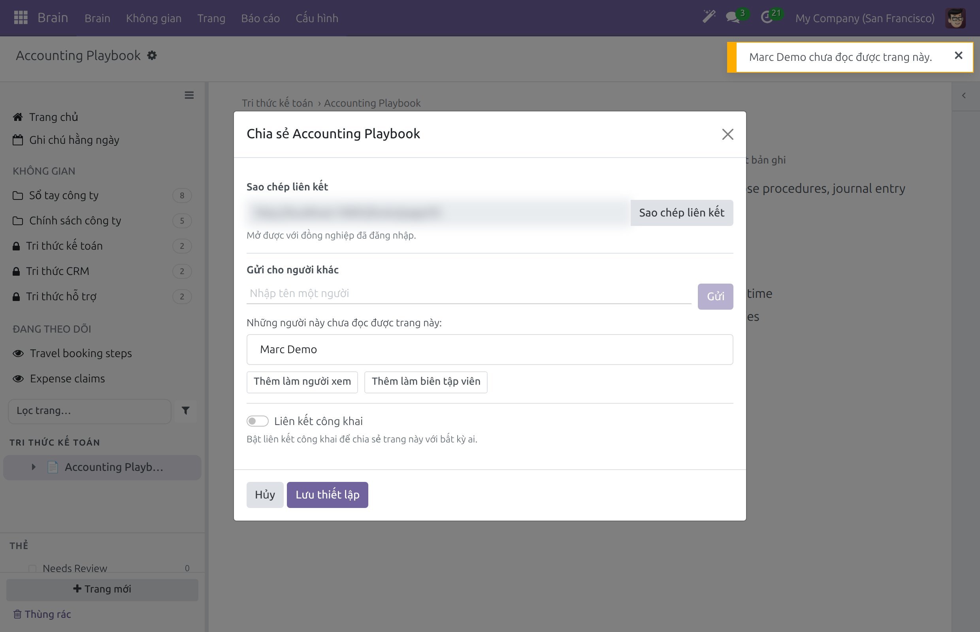Image resolution: width=980 pixels, height=632 pixels.
Task: Toggle the Needs Review tag checkbox
Action: point(32,568)
